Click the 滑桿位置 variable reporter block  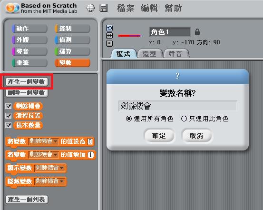click(x=28, y=116)
